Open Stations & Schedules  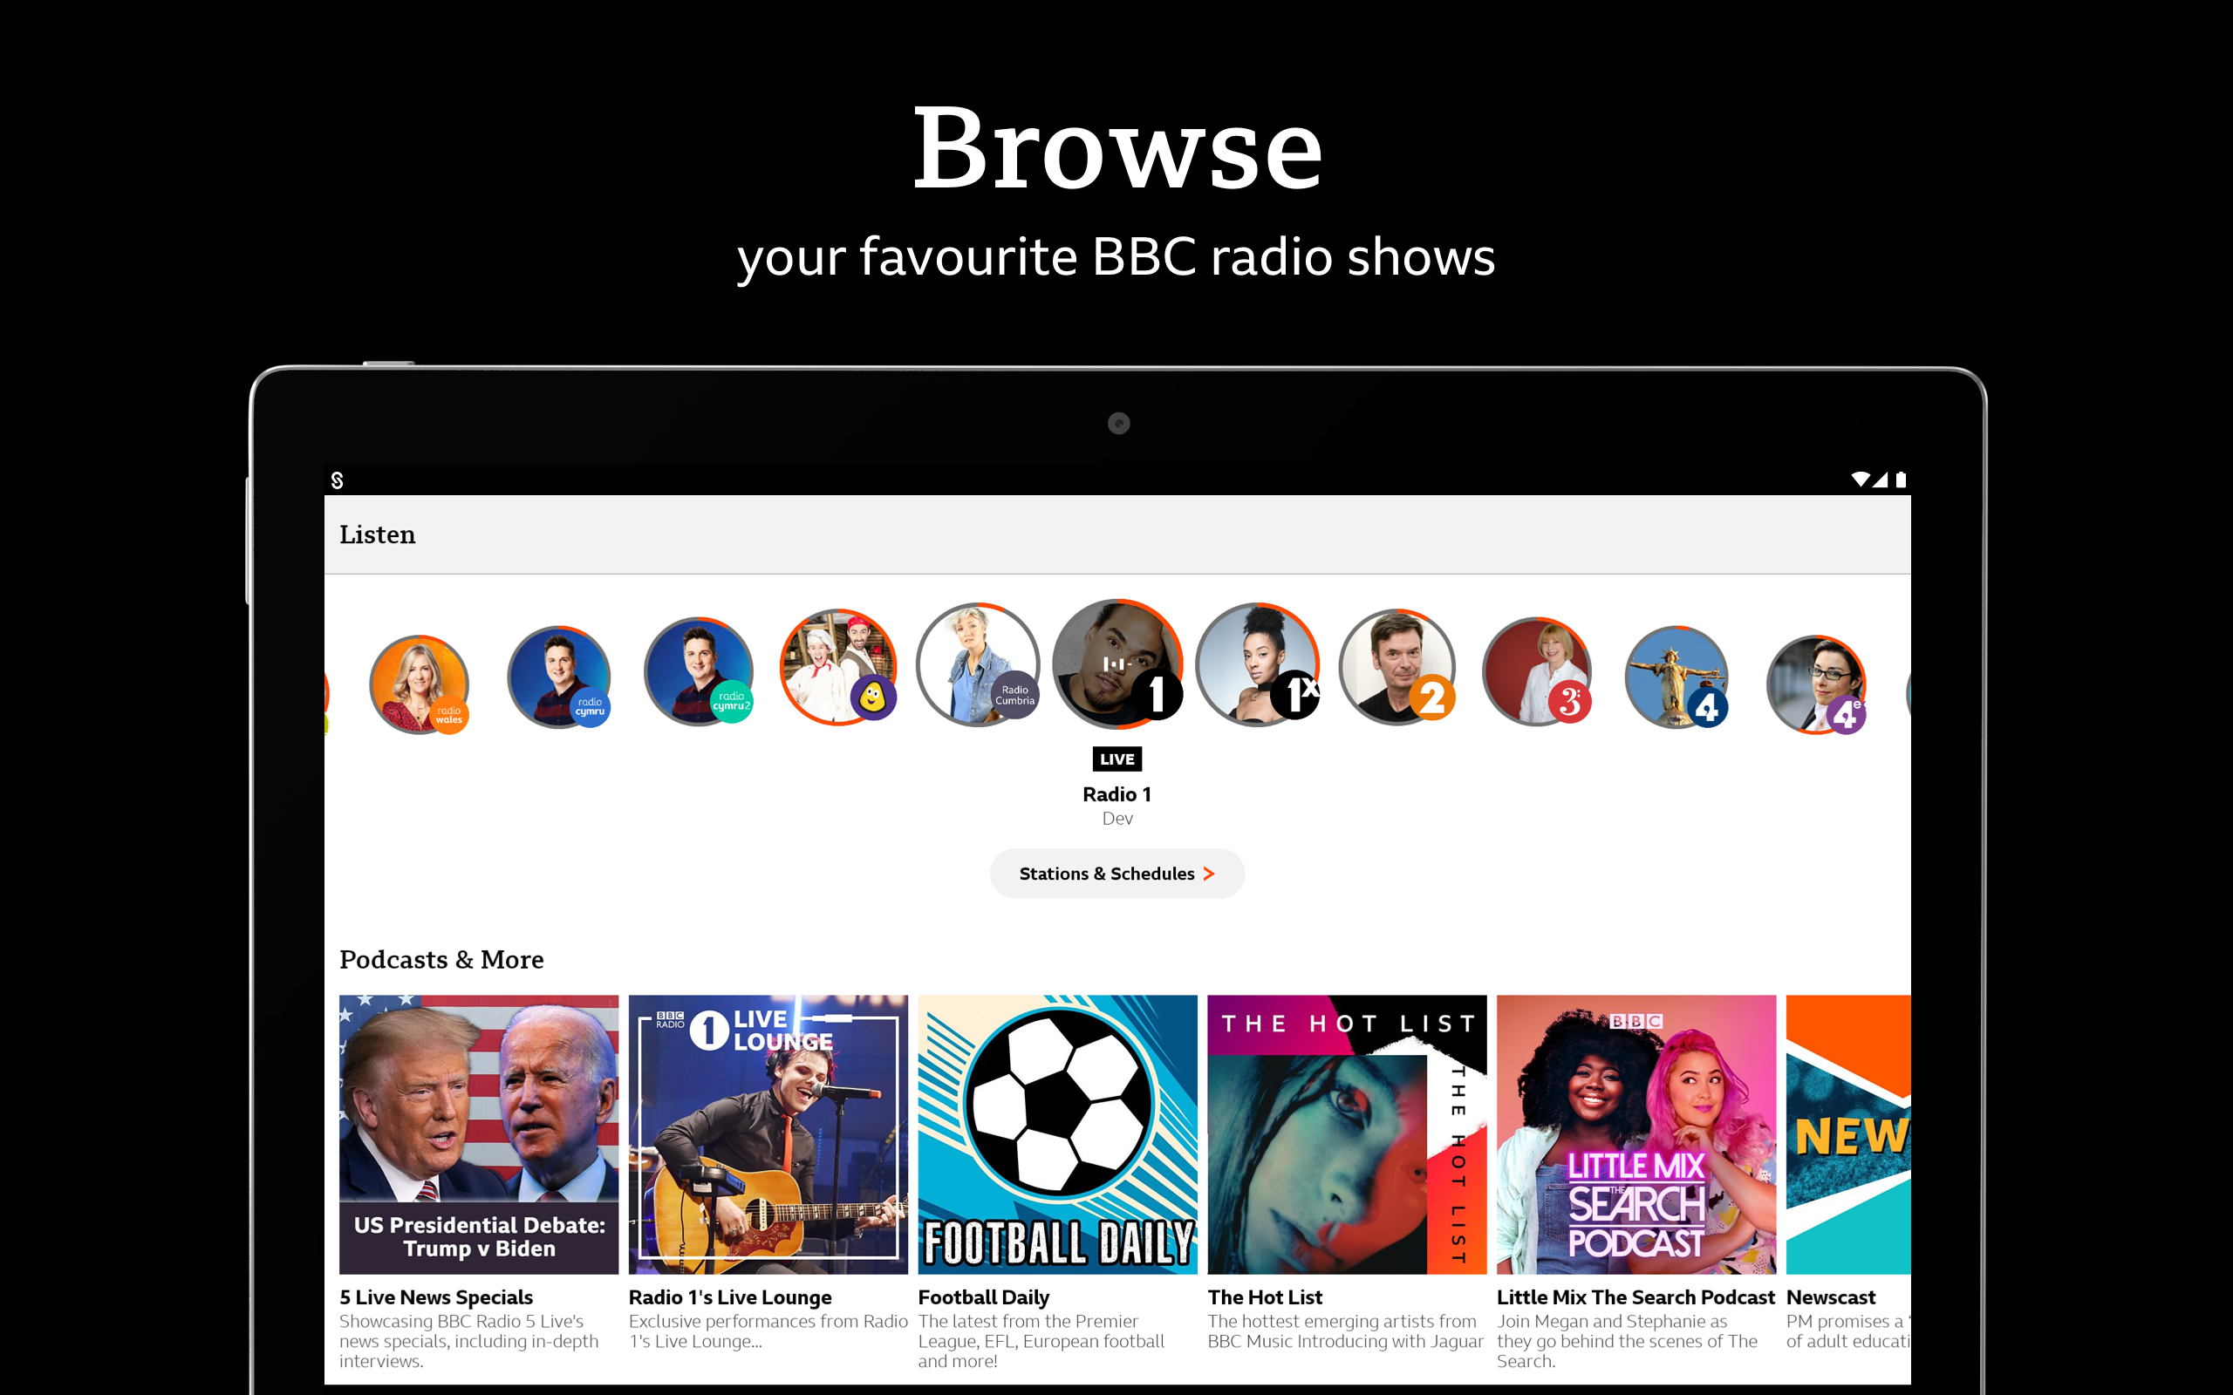(1116, 873)
